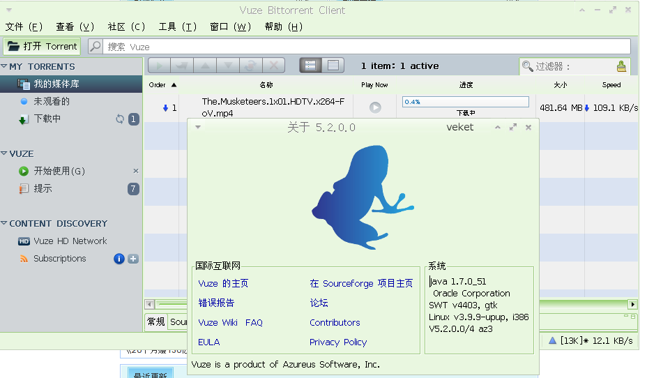This screenshot has width=647, height=378.
Task: Click the move-up arrow toolbar button
Action: (205, 66)
